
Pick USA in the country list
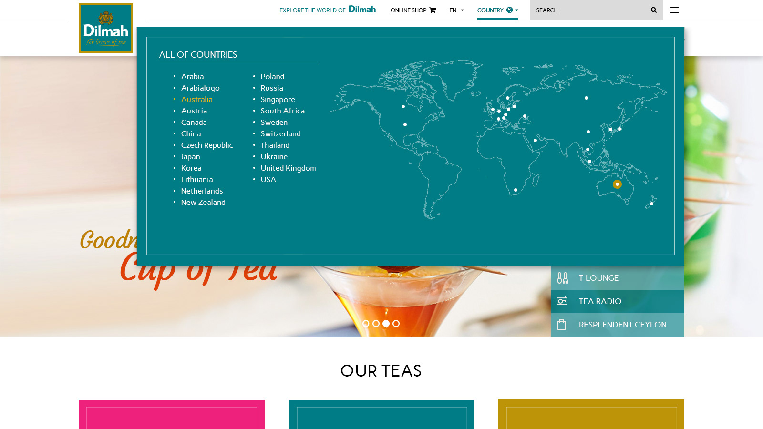268,179
